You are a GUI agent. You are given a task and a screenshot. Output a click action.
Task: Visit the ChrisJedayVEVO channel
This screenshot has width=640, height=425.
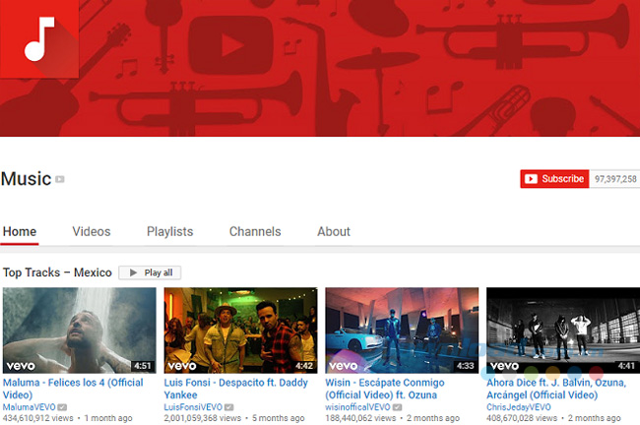[x=518, y=407]
